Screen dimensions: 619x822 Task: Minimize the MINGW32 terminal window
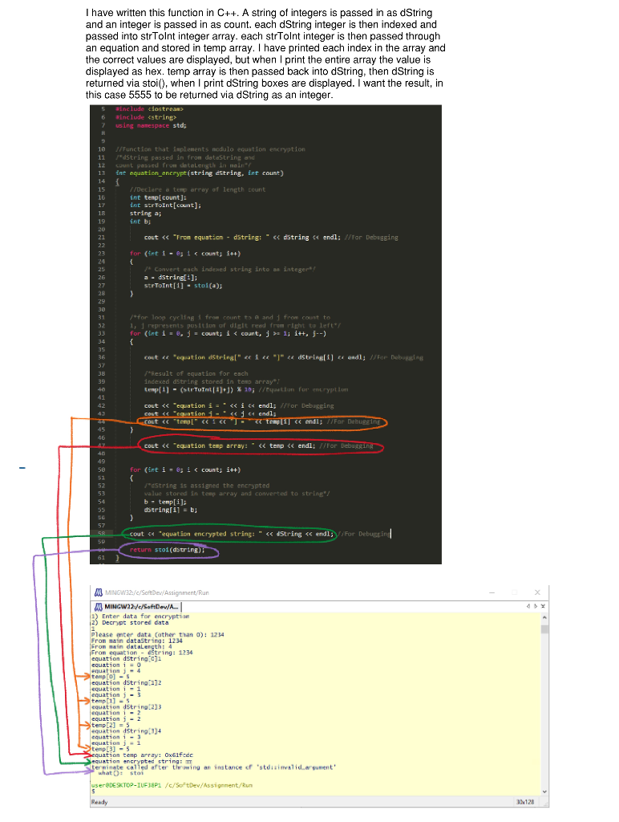coord(492,592)
